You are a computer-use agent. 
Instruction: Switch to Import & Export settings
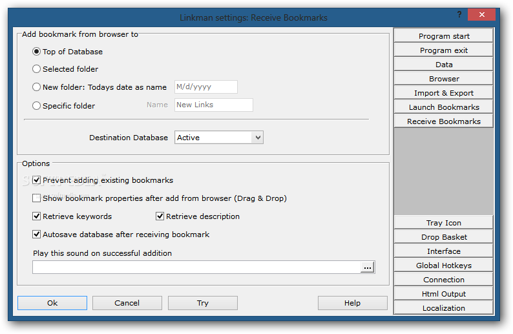444,93
